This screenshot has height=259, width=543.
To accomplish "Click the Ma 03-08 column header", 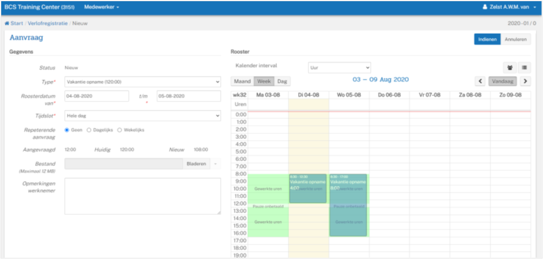I will pos(268,95).
